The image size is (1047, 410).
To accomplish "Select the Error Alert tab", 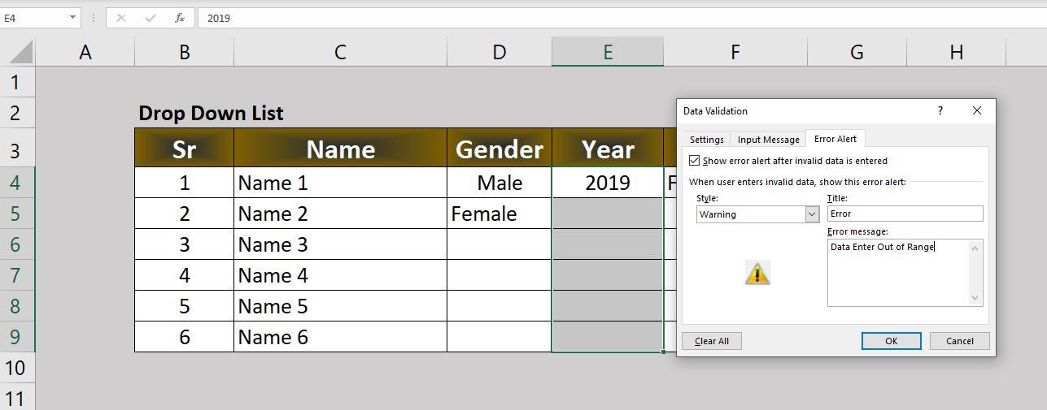I will point(835,139).
